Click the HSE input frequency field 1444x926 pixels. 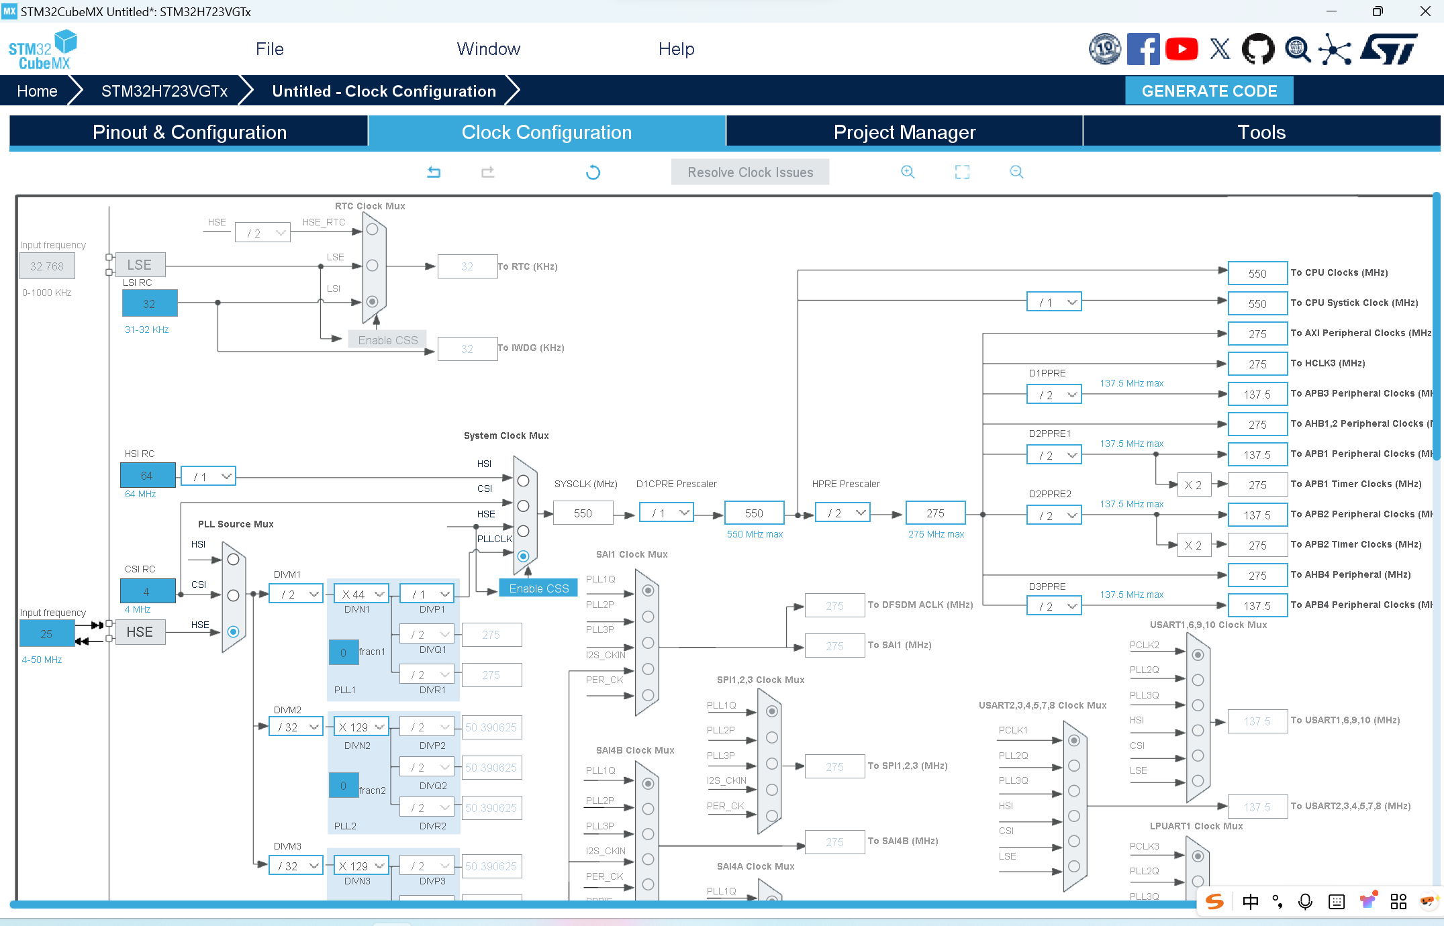[x=46, y=633]
